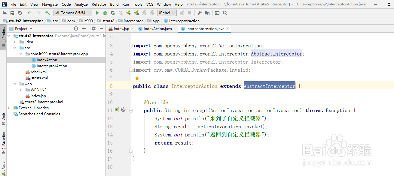
Task: Click the locate-in-project crosshair icon
Action: coord(76,28)
